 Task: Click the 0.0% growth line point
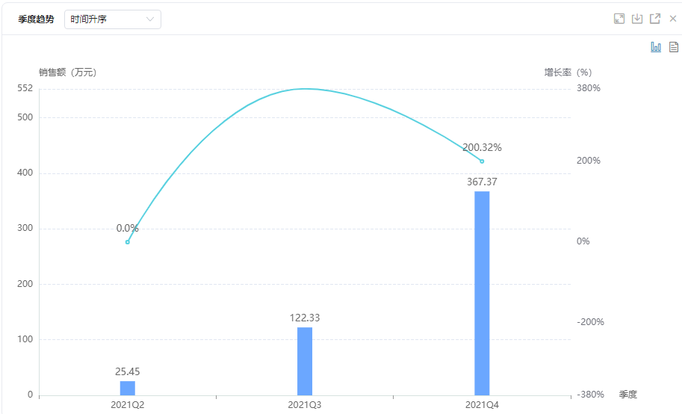pyautogui.click(x=128, y=242)
